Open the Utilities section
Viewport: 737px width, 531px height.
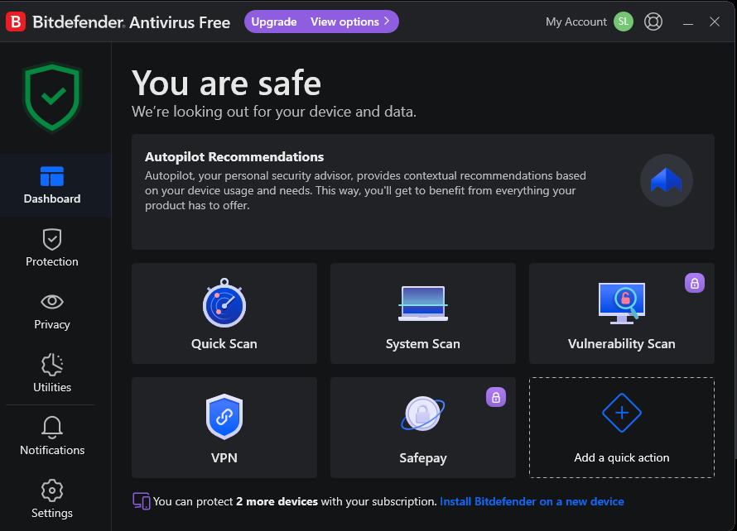click(x=52, y=373)
